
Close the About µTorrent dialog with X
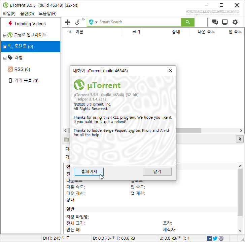tap(171, 71)
